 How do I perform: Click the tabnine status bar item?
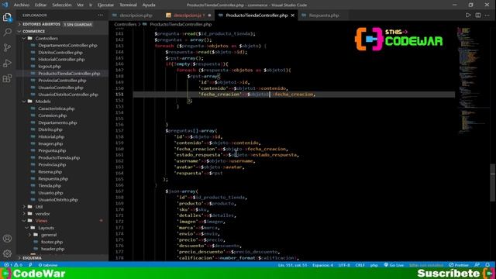(x=48, y=265)
